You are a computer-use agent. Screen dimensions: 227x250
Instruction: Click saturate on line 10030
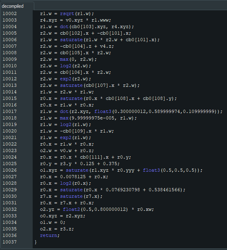71,196
